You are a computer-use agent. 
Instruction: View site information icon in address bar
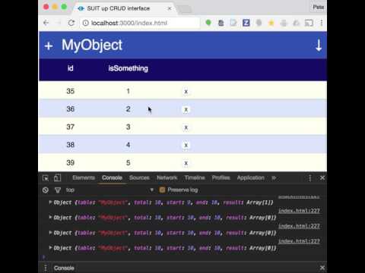coord(86,23)
